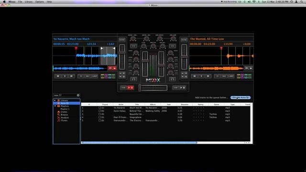Open Analyze in the sidebar

pyautogui.click(x=65, y=118)
